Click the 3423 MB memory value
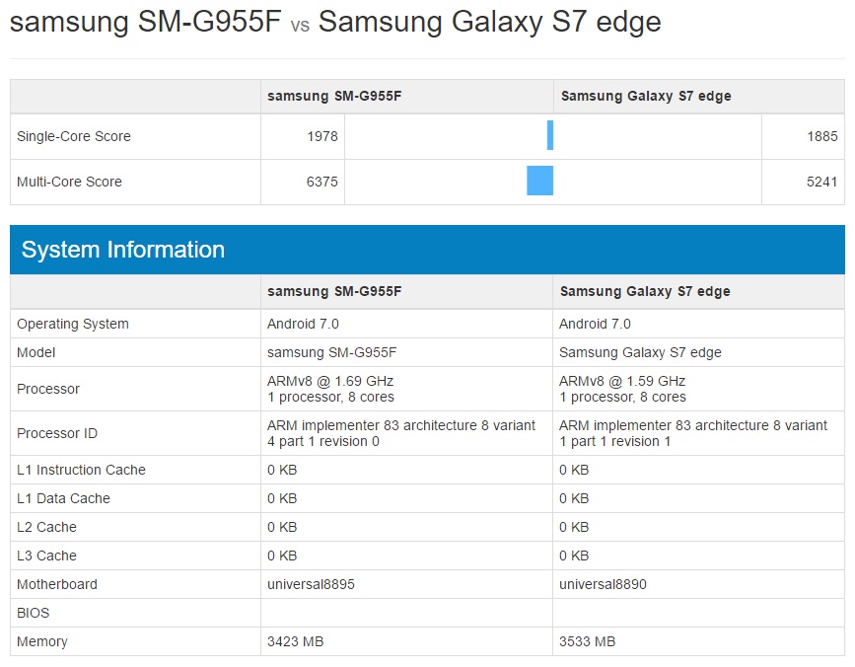The height and width of the screenshot is (667, 855). [295, 641]
